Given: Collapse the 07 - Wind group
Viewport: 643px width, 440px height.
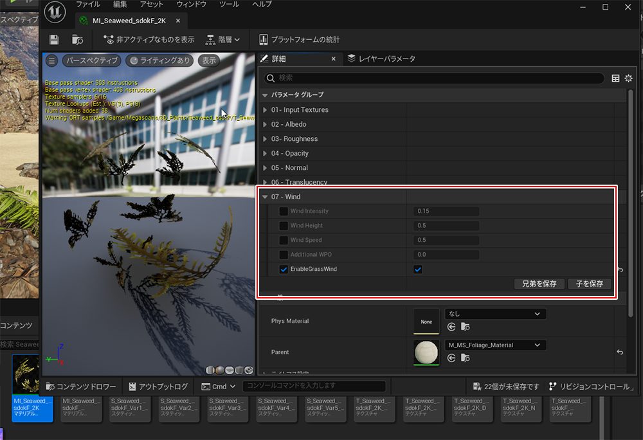Looking at the screenshot, I should point(265,197).
